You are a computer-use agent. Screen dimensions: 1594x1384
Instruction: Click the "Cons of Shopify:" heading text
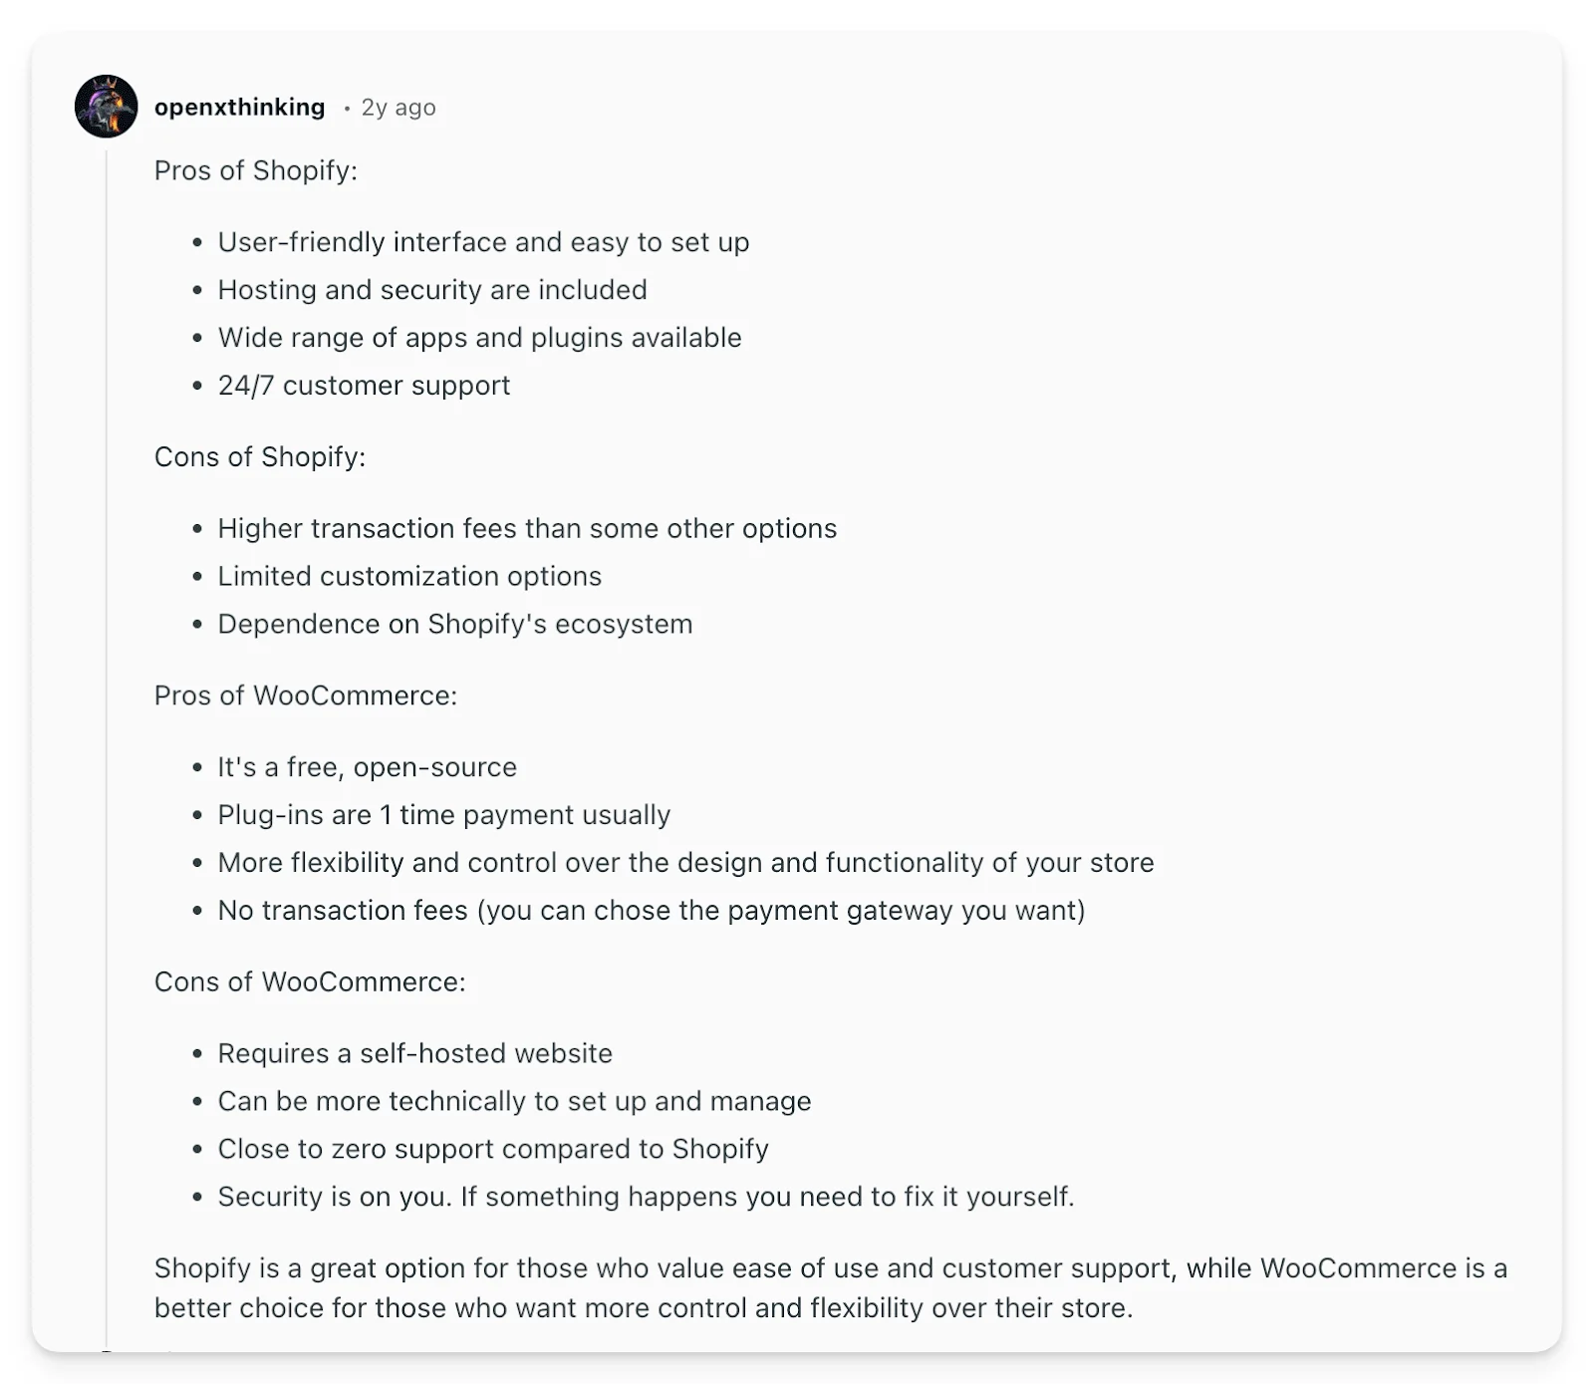(x=259, y=456)
